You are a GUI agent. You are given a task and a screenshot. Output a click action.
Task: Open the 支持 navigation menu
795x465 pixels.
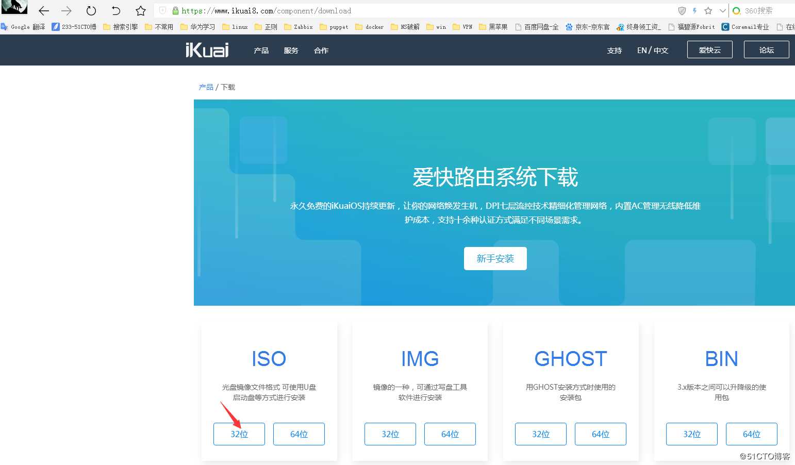point(615,51)
